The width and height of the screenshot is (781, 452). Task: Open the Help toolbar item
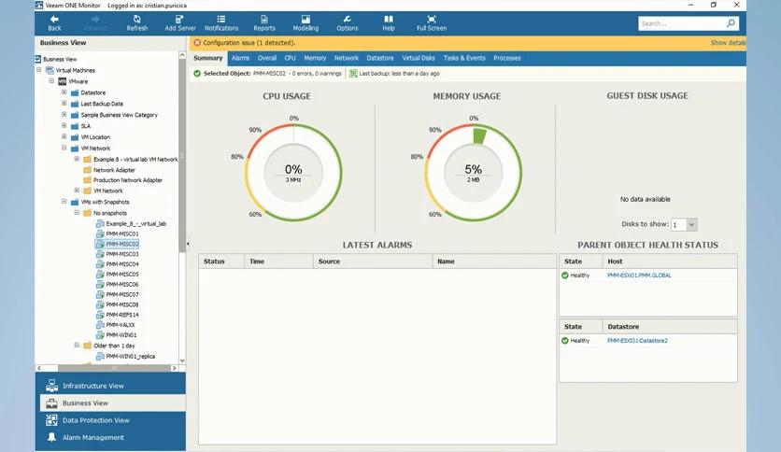tap(389, 23)
